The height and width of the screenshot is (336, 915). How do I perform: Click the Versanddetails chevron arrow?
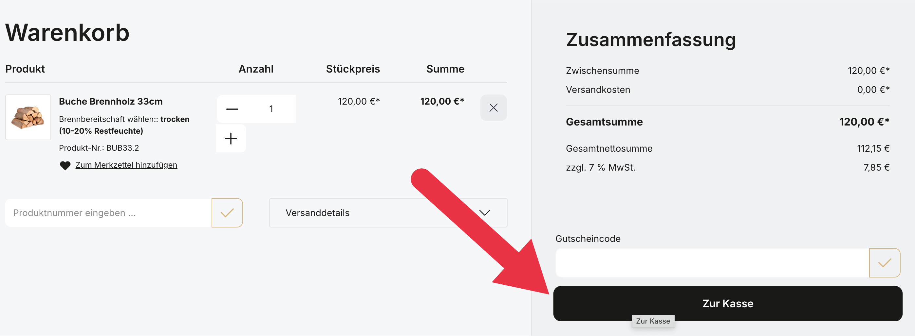(484, 213)
